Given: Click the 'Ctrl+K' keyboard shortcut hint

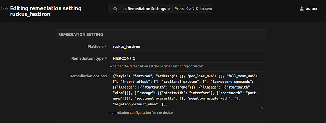Looking at the screenshot, I should pyautogui.click(x=192, y=9).
